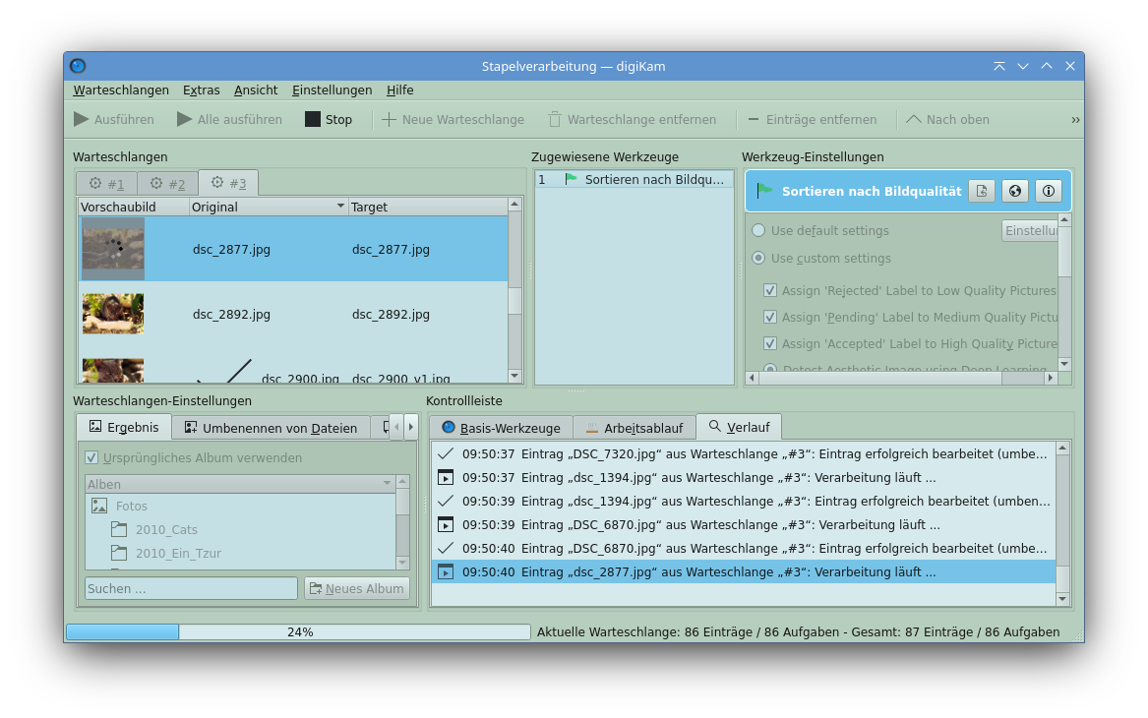
Task: Click the Suchen album search field
Action: 191,588
